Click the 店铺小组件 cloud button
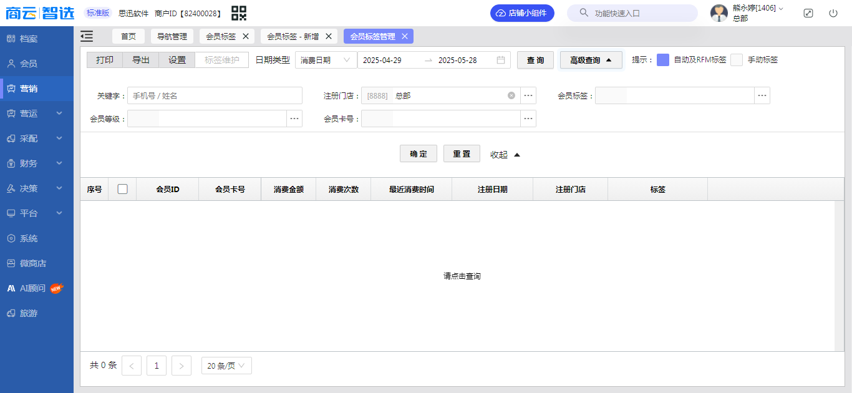 tap(522, 13)
